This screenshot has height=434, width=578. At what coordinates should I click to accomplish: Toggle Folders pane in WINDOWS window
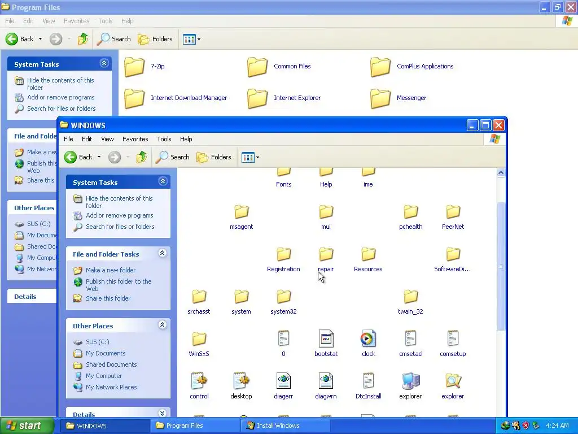214,157
